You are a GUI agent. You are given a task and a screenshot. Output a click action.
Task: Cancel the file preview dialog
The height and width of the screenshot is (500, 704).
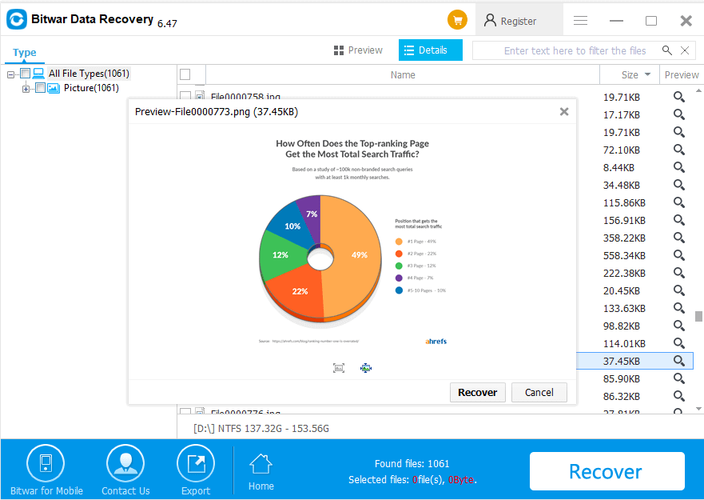(539, 392)
